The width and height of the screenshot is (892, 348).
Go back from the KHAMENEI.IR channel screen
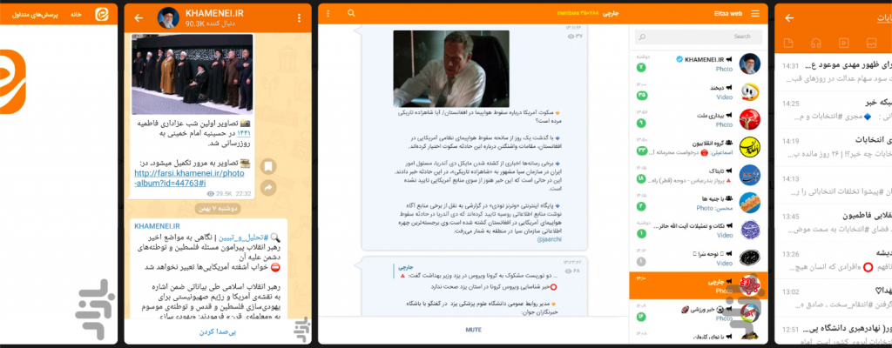139,18
